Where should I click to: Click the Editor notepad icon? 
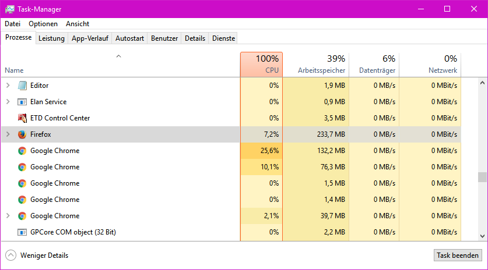pos(22,86)
